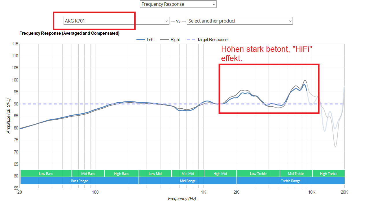Click the 90 value on amplitude axis
This screenshot has height=211, width=366.
pos(16,104)
